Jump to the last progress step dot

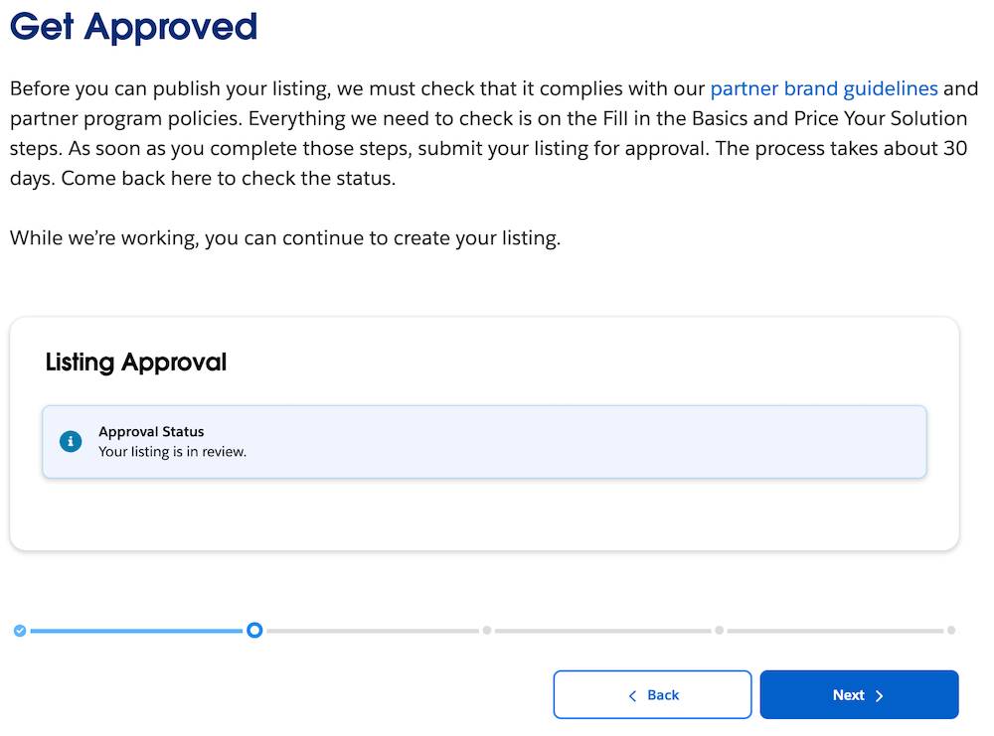coord(951,631)
